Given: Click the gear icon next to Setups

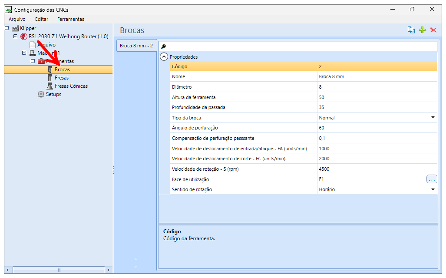Looking at the screenshot, I should point(41,94).
